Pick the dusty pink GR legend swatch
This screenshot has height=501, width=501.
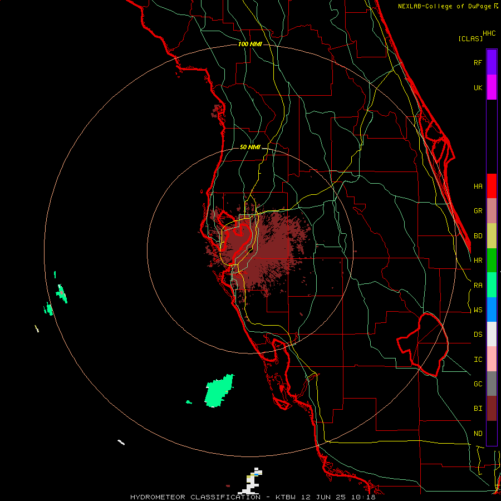pyautogui.click(x=492, y=211)
